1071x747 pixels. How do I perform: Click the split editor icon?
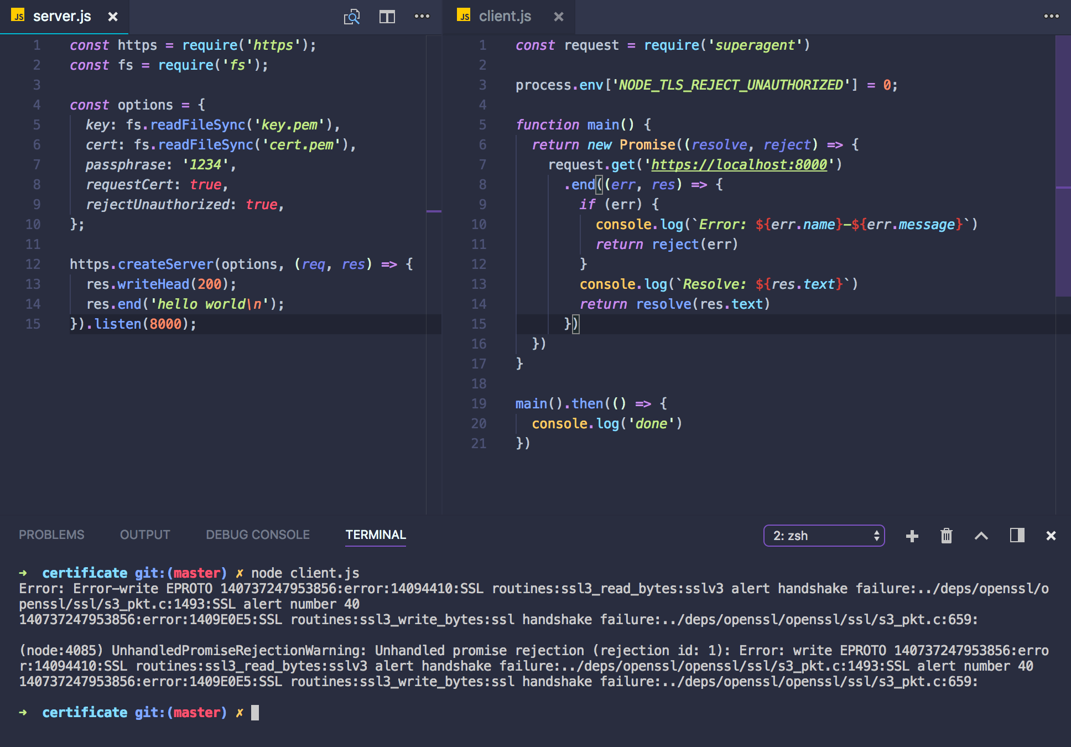(387, 17)
